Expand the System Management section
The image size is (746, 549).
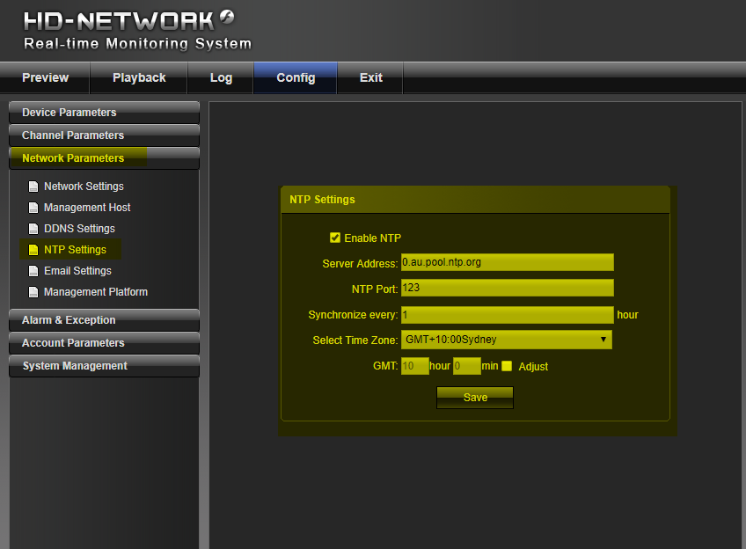(x=104, y=366)
